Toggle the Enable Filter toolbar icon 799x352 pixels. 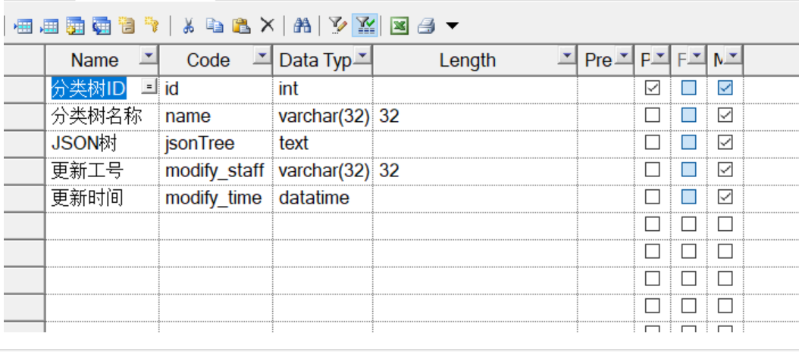coord(366,26)
